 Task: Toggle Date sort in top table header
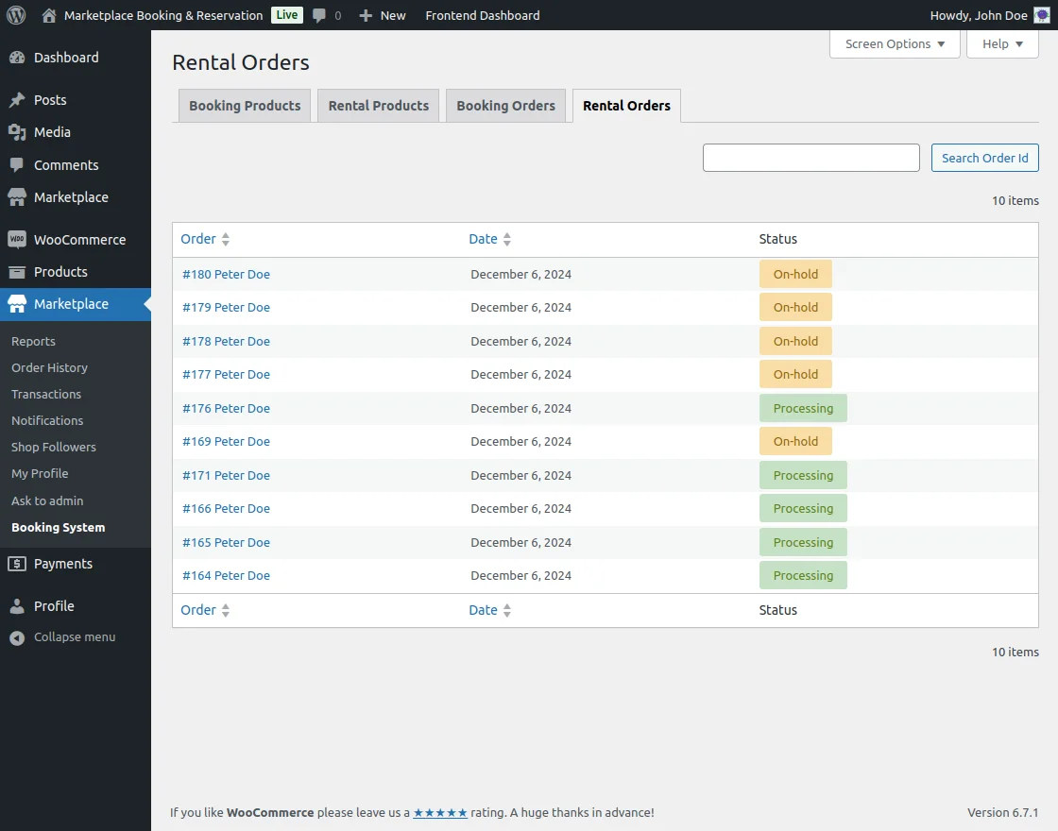484,239
